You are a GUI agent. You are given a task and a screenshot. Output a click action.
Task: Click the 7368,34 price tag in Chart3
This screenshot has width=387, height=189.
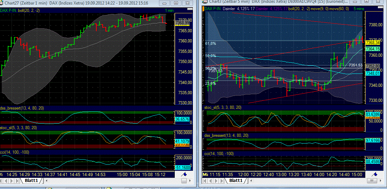pos(373,43)
